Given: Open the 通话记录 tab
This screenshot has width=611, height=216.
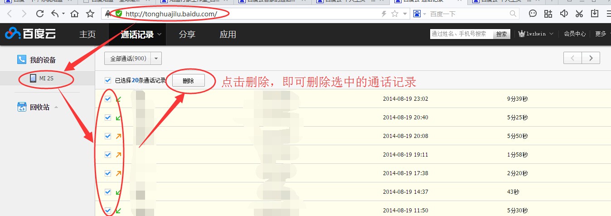Looking at the screenshot, I should click(x=137, y=34).
